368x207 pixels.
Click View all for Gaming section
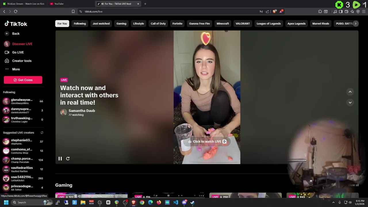click(x=353, y=185)
